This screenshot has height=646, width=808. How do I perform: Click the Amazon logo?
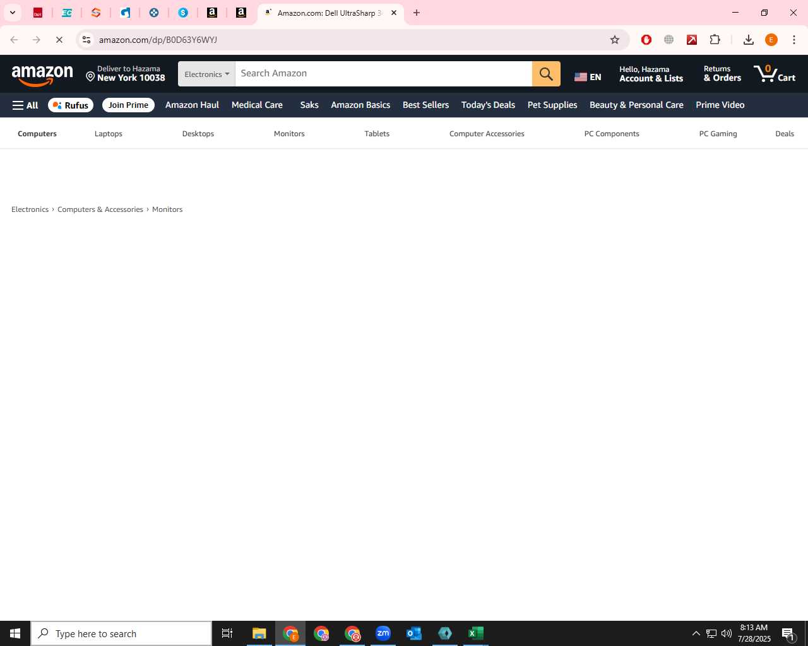point(42,75)
